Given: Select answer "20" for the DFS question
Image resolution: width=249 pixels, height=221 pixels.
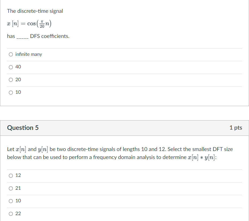Looking at the screenshot, I should pos(11,80).
